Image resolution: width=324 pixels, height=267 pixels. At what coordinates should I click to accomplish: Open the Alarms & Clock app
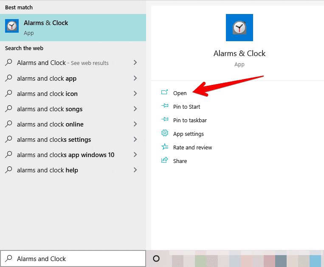(x=180, y=93)
